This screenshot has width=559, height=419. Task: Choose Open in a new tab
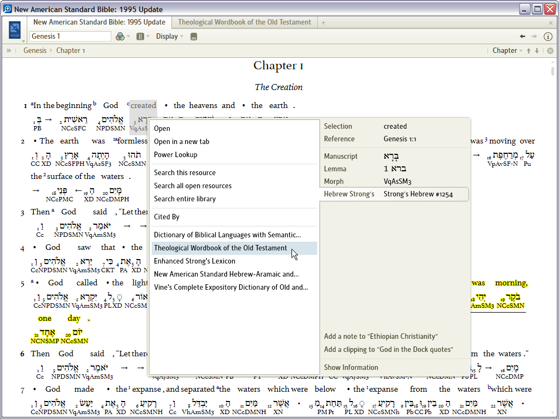point(234,141)
